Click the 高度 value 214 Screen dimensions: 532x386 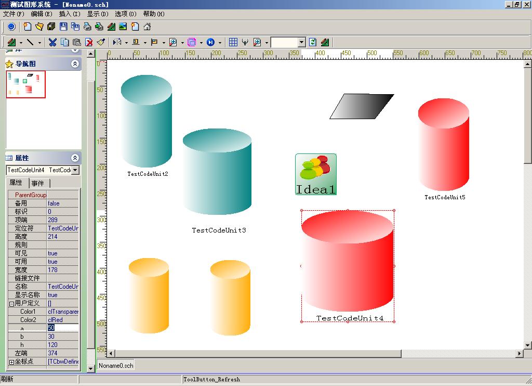tap(63, 237)
